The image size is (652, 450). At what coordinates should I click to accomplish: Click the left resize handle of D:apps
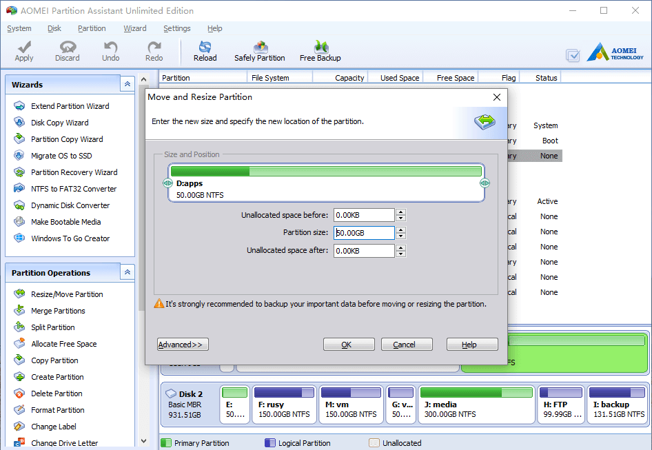[167, 183]
